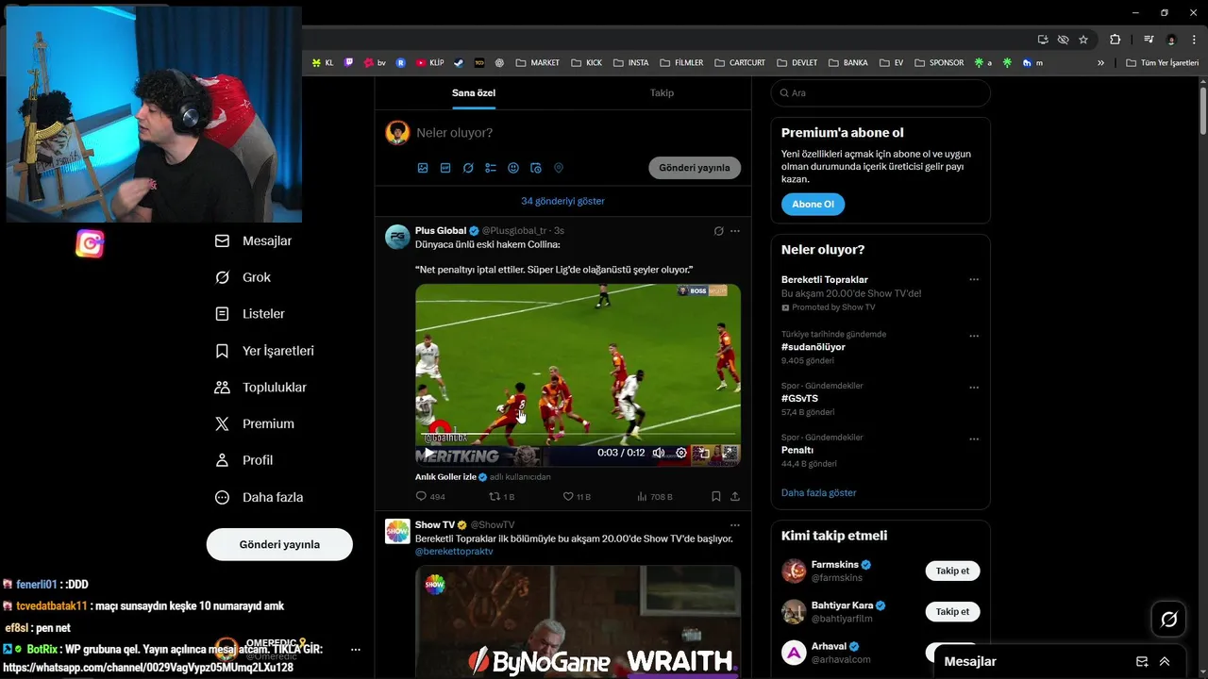
Task: Go to Profil in sidebar
Action: pos(244,460)
